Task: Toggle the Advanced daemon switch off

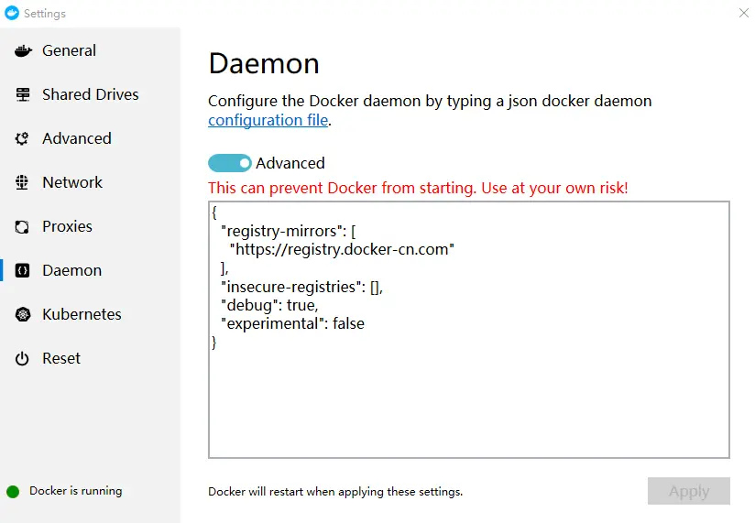Action: point(229,163)
